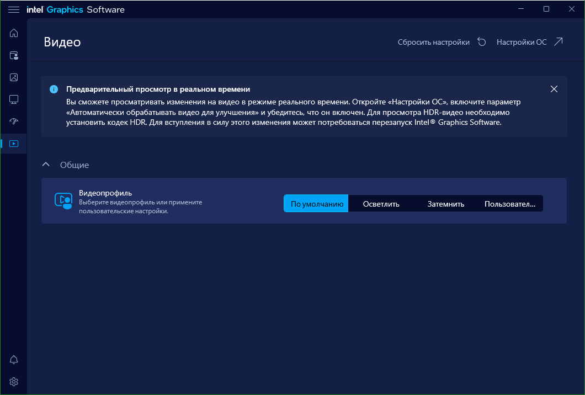Select the По умолчанию video profile
The width and height of the screenshot is (585, 395).
[x=316, y=203]
